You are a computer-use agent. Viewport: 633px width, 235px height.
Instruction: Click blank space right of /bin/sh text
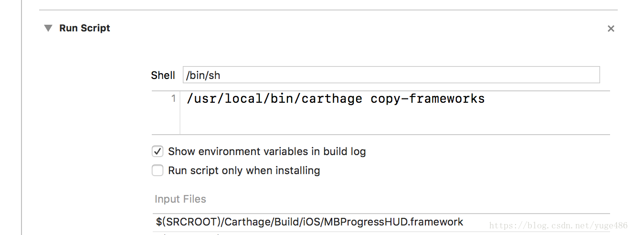(x=406, y=75)
